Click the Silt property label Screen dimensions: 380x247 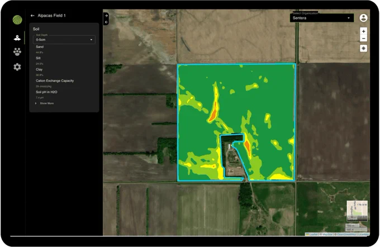point(38,58)
